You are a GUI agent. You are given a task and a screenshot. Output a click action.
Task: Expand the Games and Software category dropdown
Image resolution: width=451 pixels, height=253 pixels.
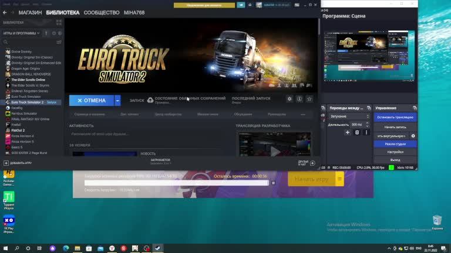(21, 33)
